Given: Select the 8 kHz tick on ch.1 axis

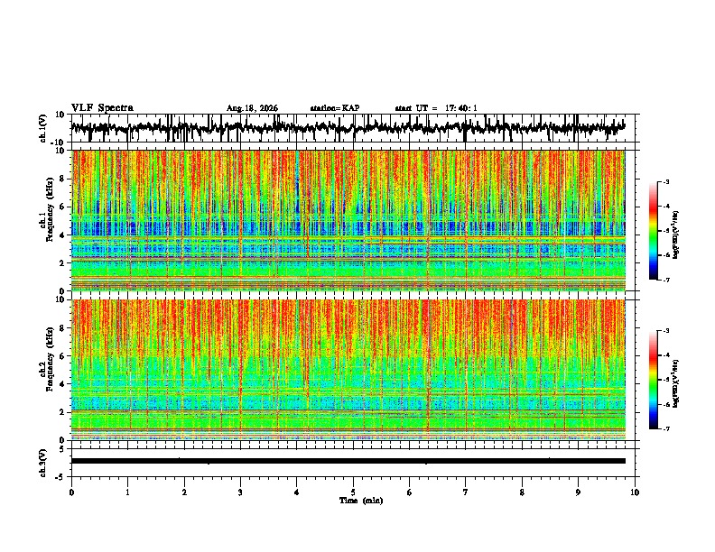Looking at the screenshot, I should tap(63, 179).
